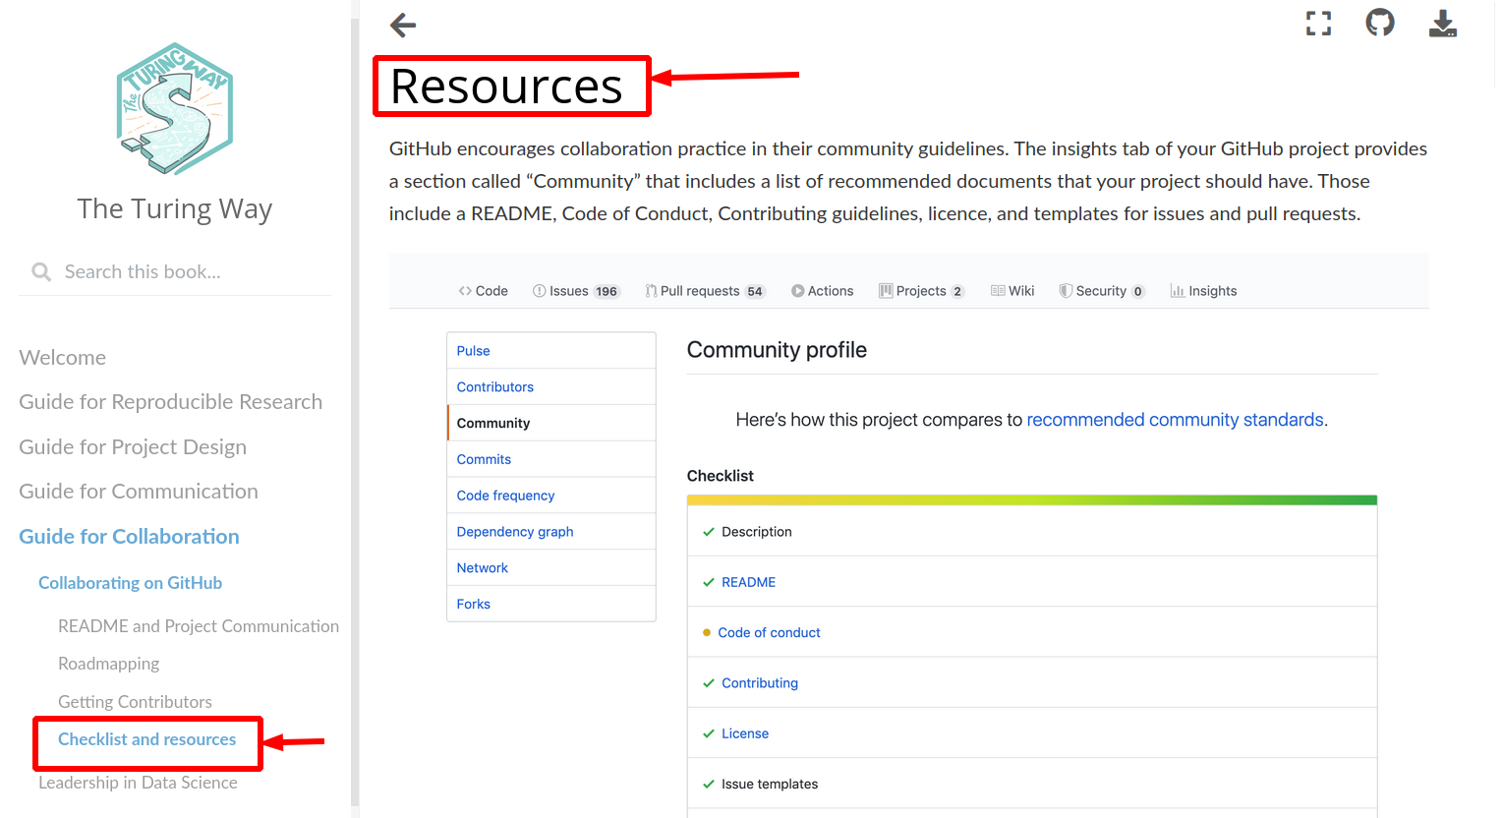Click the Issues count badge 196
Screen dimensions: 1503x818
pyautogui.click(x=607, y=292)
